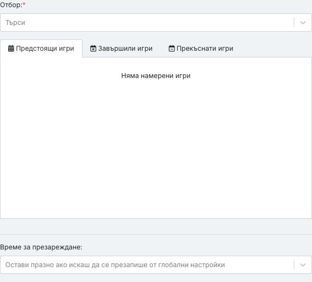The width and height of the screenshot is (312, 282).
Task: Select the Прекъснати игри tab
Action: pos(201,48)
